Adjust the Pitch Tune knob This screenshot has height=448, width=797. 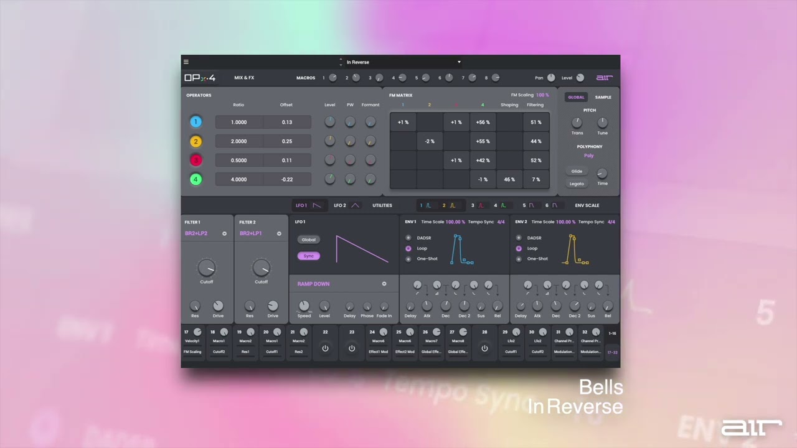click(x=602, y=123)
